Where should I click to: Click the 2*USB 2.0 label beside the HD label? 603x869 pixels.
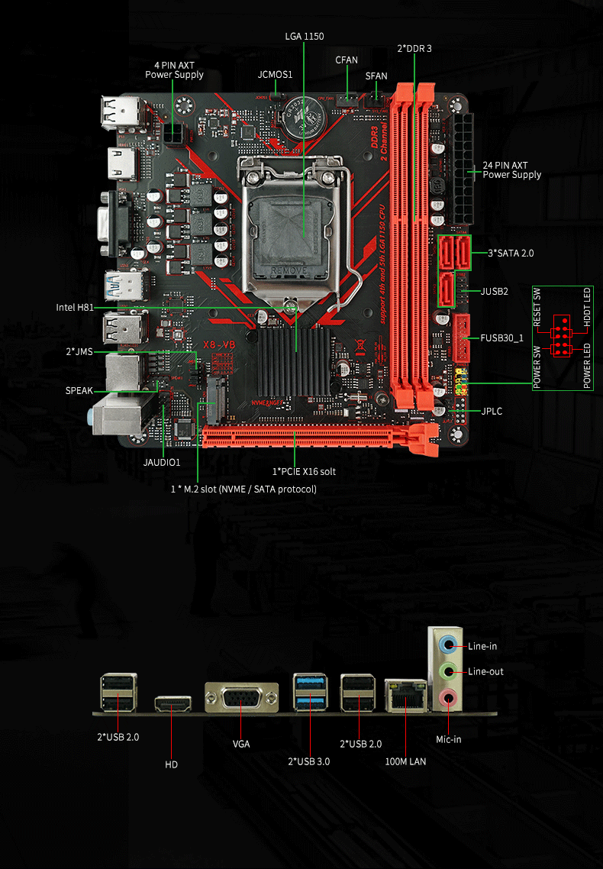pyautogui.click(x=118, y=737)
